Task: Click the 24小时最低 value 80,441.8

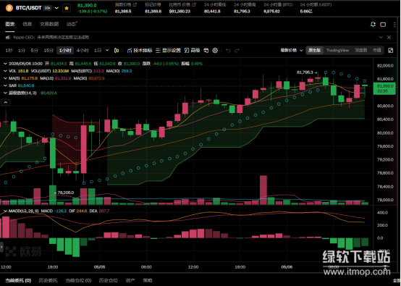Action: pos(212,12)
